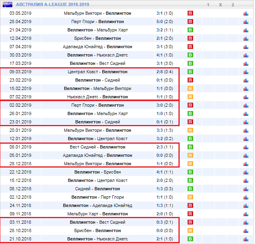Screen dimensions: 255x244
Task: Open stats chart icon for 09.11.2018 match
Action: click(246, 214)
